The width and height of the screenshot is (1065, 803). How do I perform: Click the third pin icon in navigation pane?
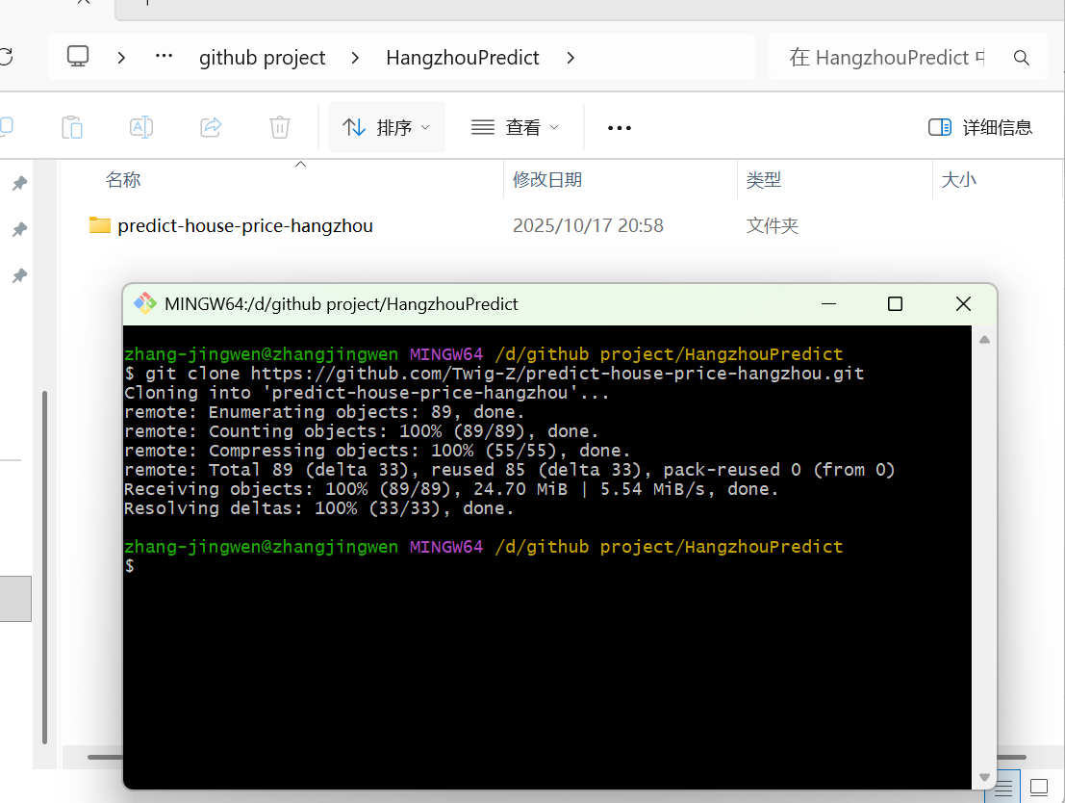tap(19, 275)
